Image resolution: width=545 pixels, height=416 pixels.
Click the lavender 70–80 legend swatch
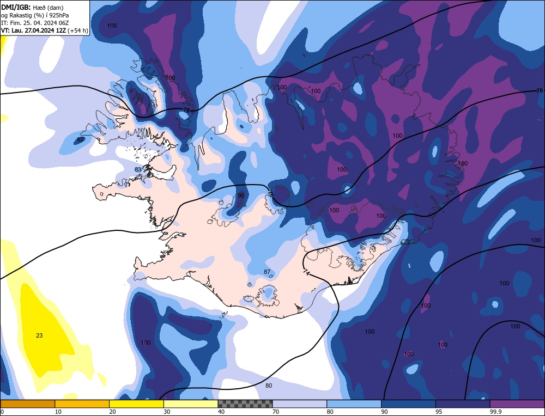pos(300,403)
